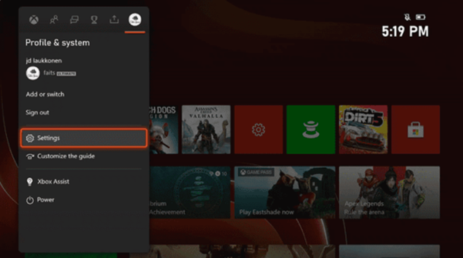Open the green game streaming tile
The image size is (463, 258).
[311, 130]
